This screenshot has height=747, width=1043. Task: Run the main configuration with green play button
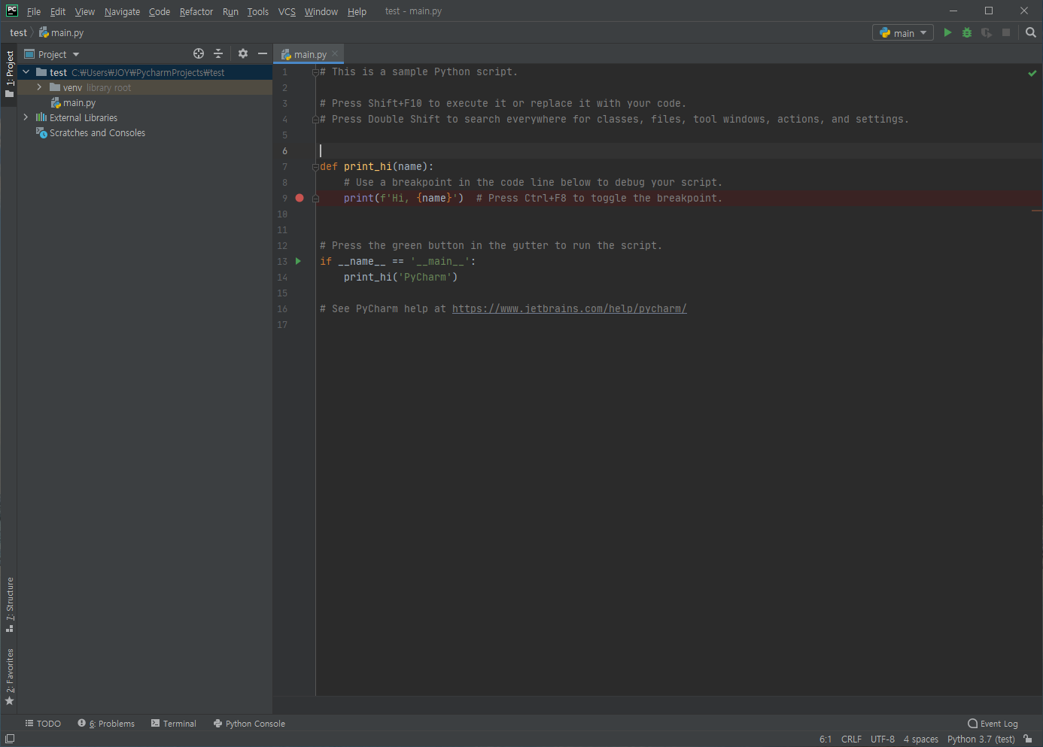point(947,32)
